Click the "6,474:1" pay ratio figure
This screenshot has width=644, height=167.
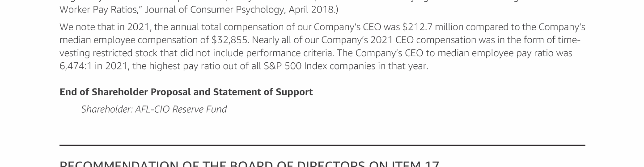pyautogui.click(x=74, y=66)
